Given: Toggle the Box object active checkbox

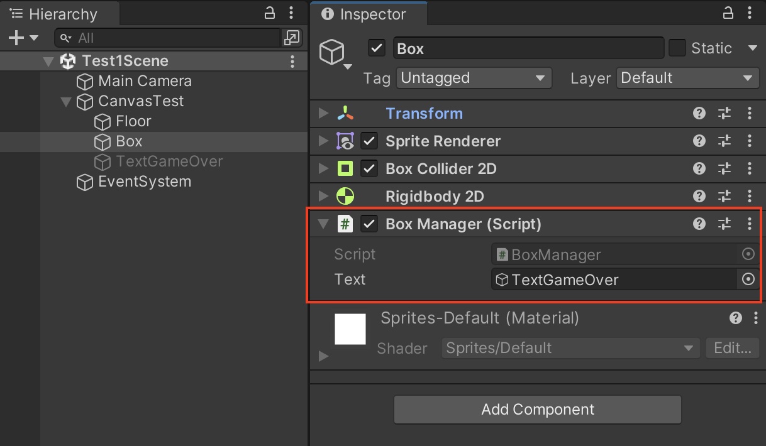Looking at the screenshot, I should pos(377,48).
